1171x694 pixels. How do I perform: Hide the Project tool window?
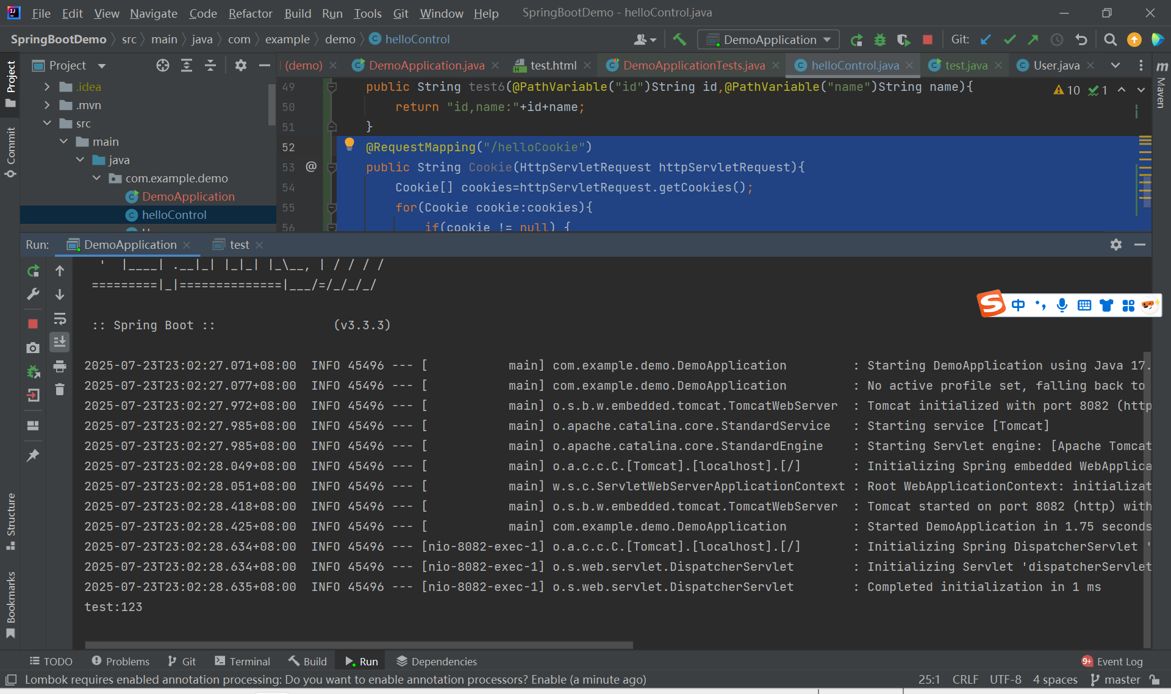[x=265, y=65]
